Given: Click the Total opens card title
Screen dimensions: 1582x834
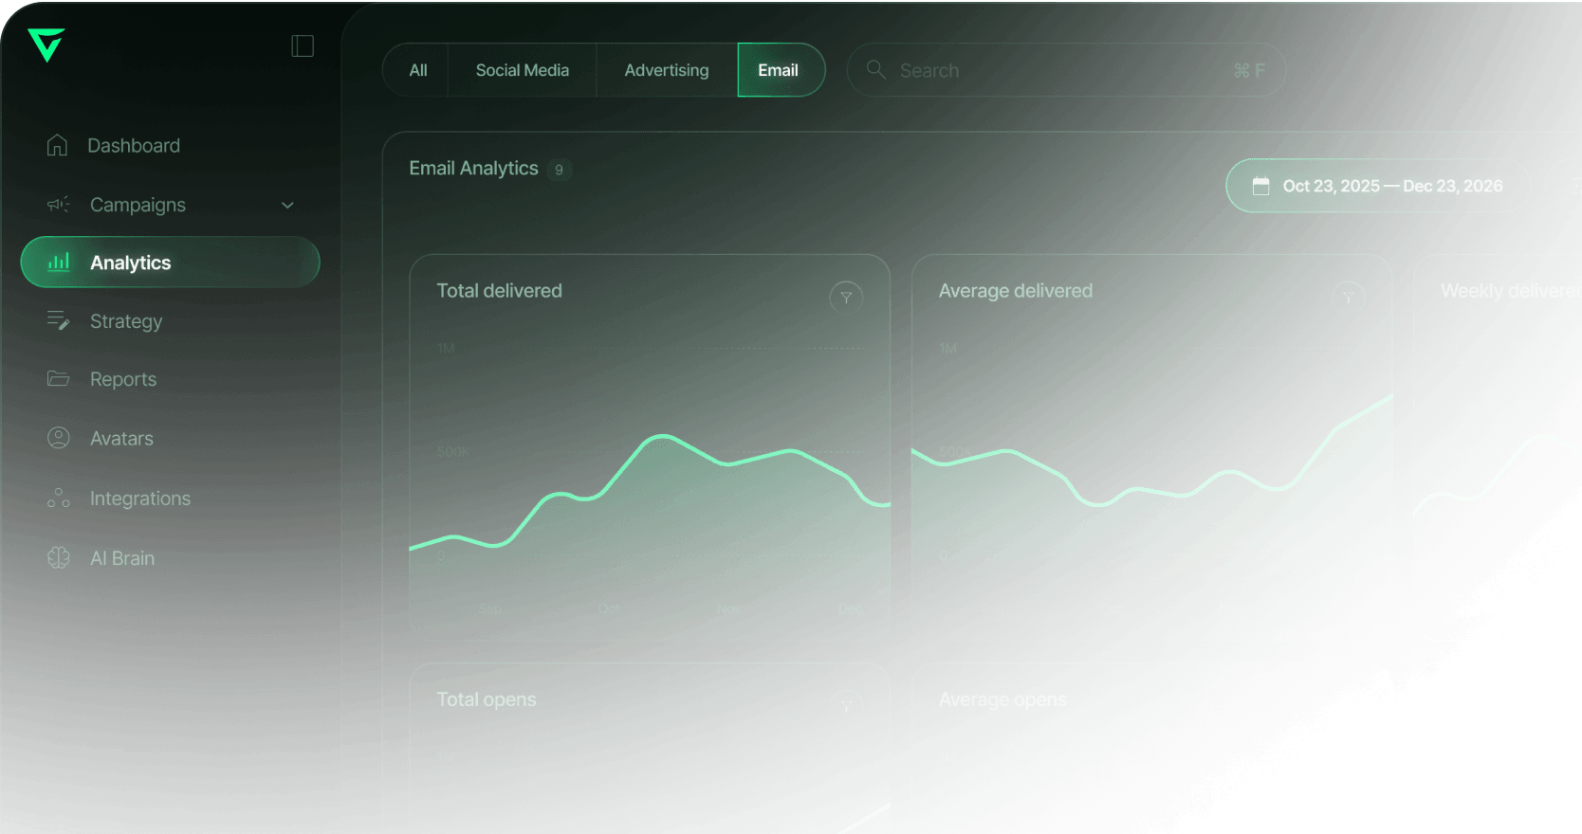Looking at the screenshot, I should click(487, 699).
